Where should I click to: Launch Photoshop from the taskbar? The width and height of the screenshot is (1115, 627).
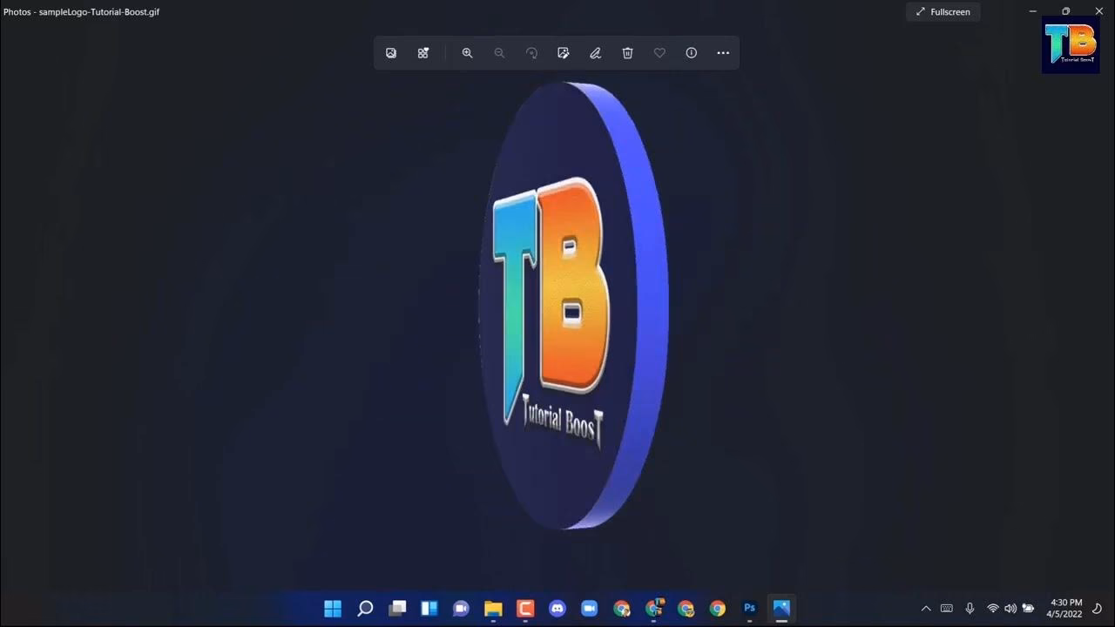pyautogui.click(x=749, y=608)
